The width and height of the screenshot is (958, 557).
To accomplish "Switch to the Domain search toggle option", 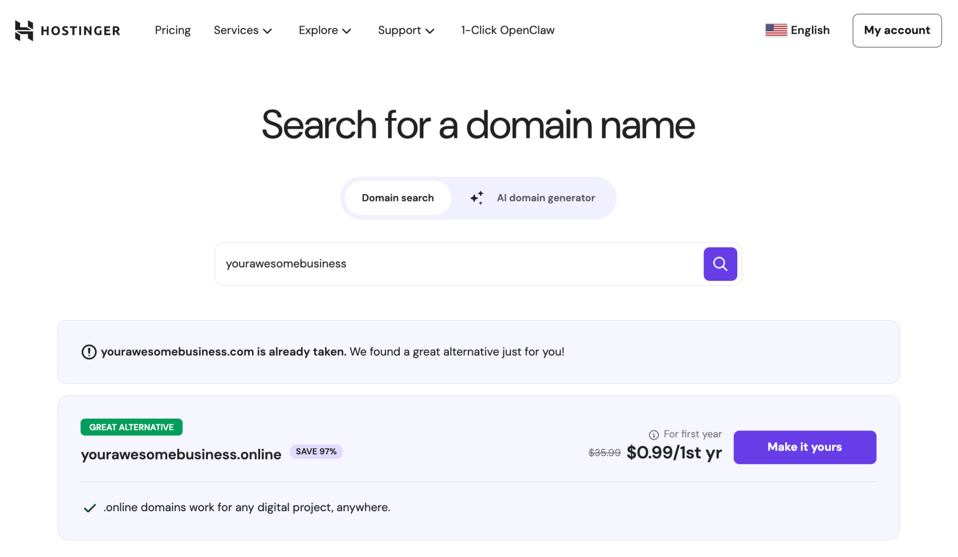I will (398, 198).
